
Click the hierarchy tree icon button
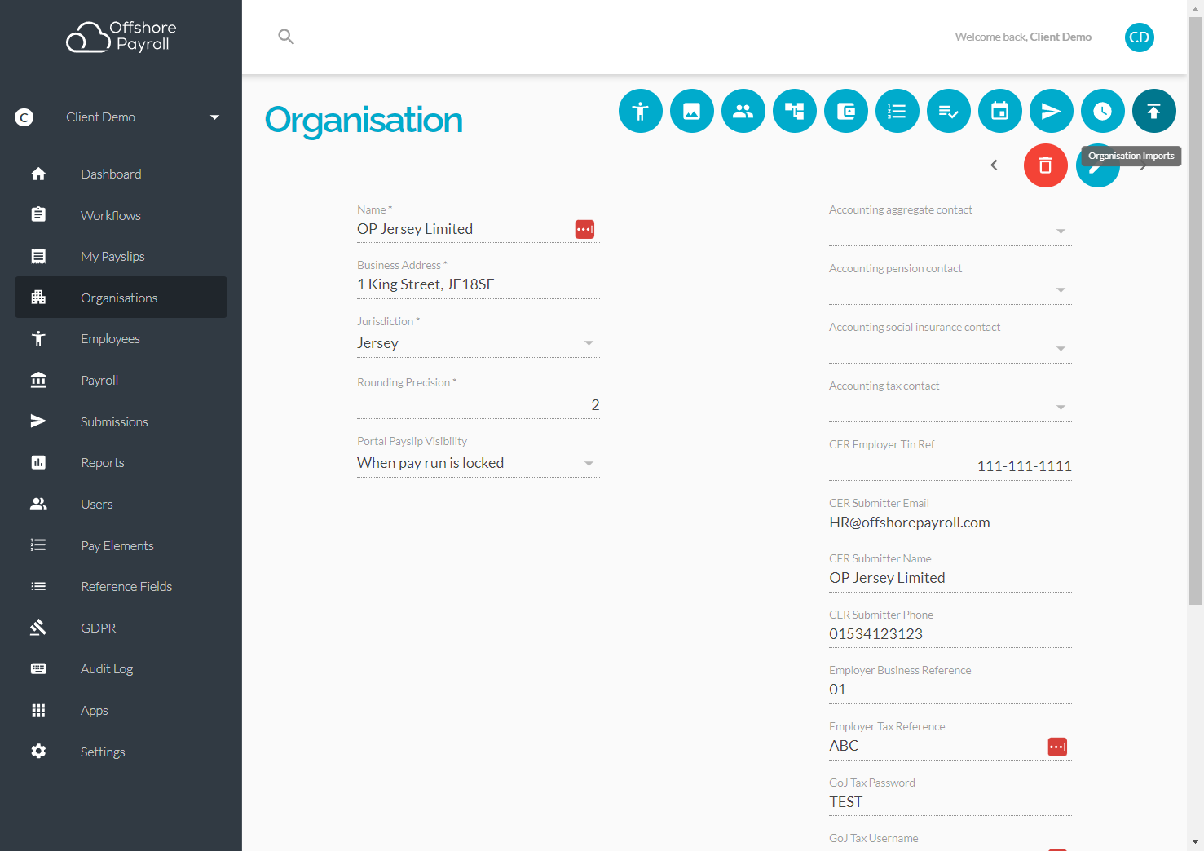coord(795,111)
